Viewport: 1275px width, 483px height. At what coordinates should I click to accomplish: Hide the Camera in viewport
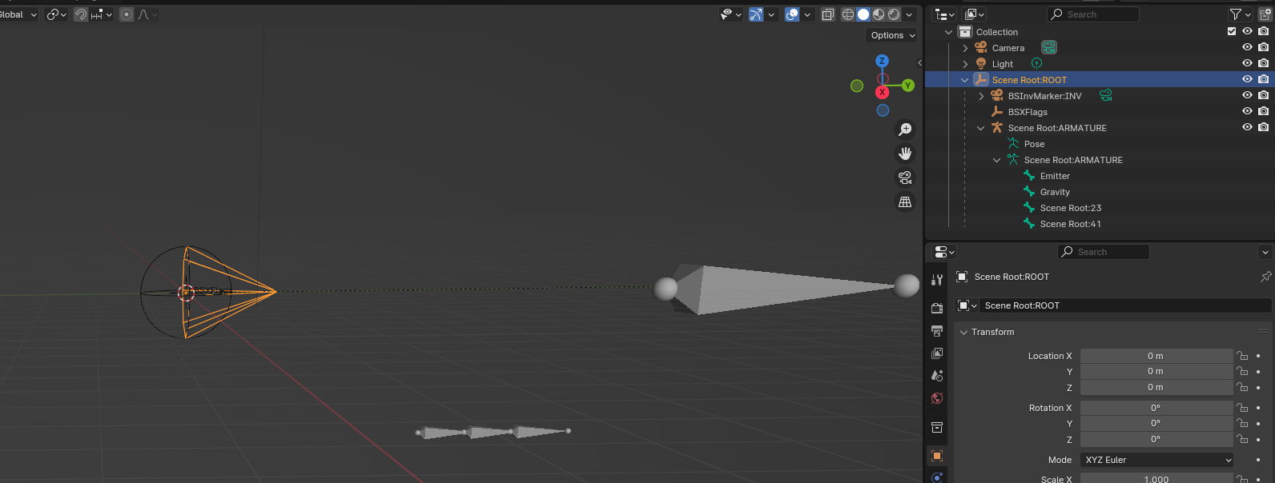[x=1247, y=47]
